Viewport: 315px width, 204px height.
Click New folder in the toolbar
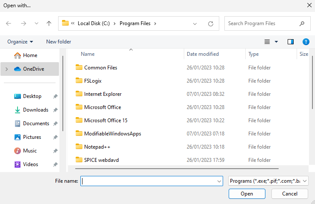click(x=59, y=42)
